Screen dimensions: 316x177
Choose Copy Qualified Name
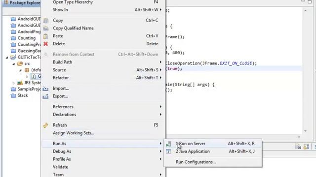point(103,29)
